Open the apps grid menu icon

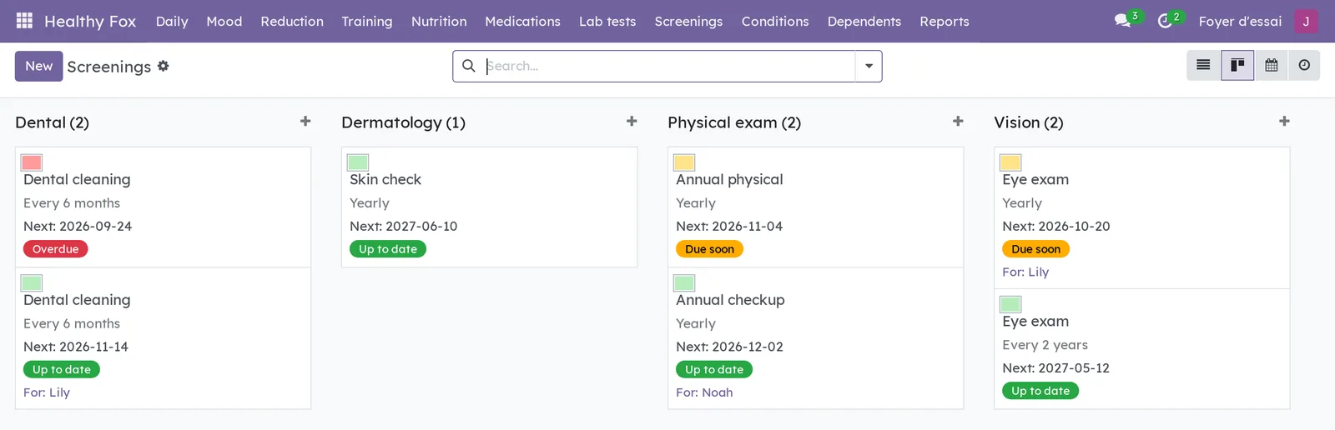24,21
